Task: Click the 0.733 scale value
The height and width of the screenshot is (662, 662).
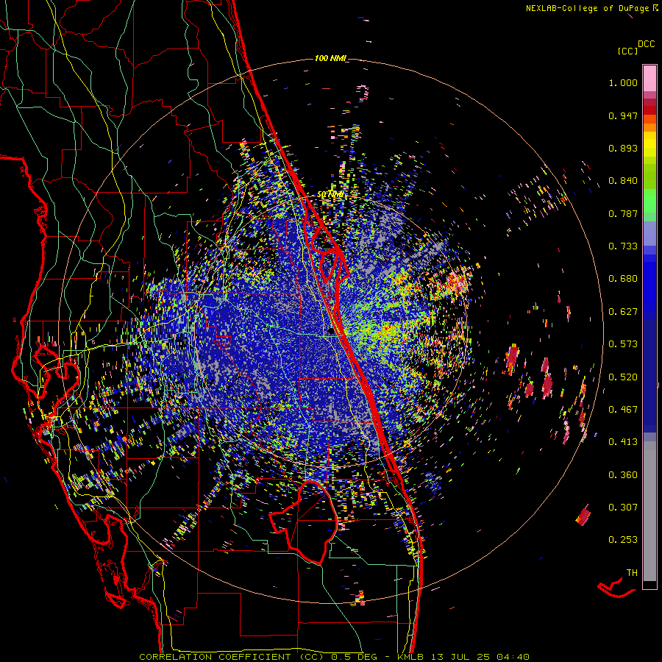Action: point(623,246)
